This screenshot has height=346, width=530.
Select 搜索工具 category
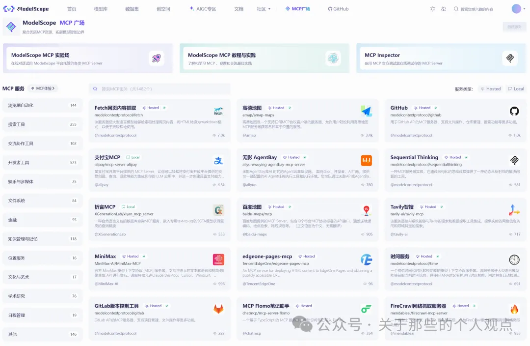tap(42, 124)
